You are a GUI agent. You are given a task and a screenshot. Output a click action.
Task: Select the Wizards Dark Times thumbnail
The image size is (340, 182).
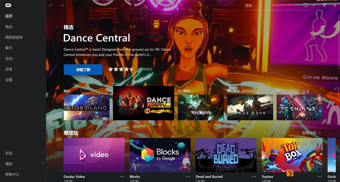pos(201,107)
